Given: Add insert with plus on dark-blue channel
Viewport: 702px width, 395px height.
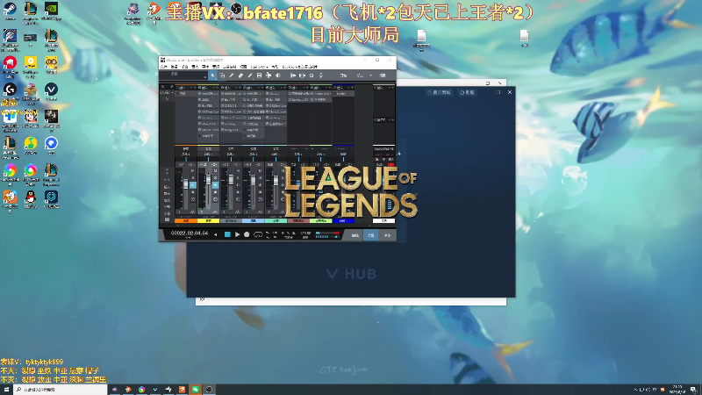Looking at the screenshot, I should tap(353, 88).
